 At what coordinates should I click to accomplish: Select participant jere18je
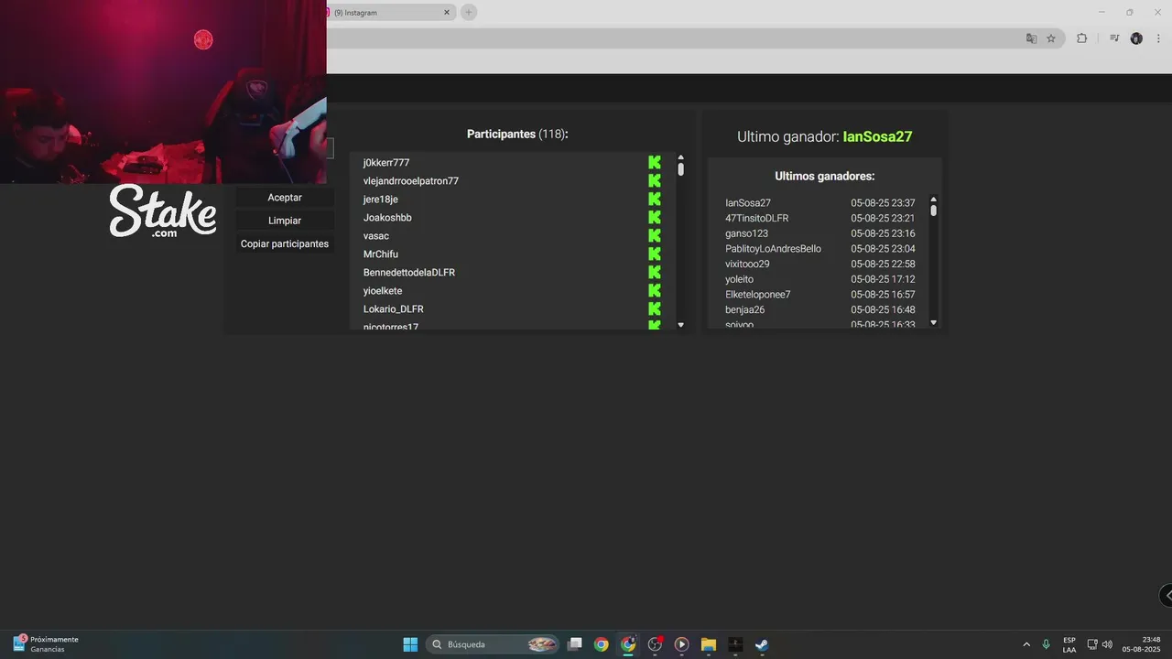pyautogui.click(x=381, y=200)
